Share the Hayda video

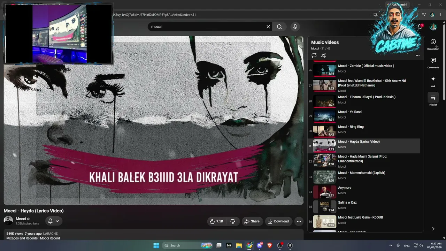click(252, 221)
